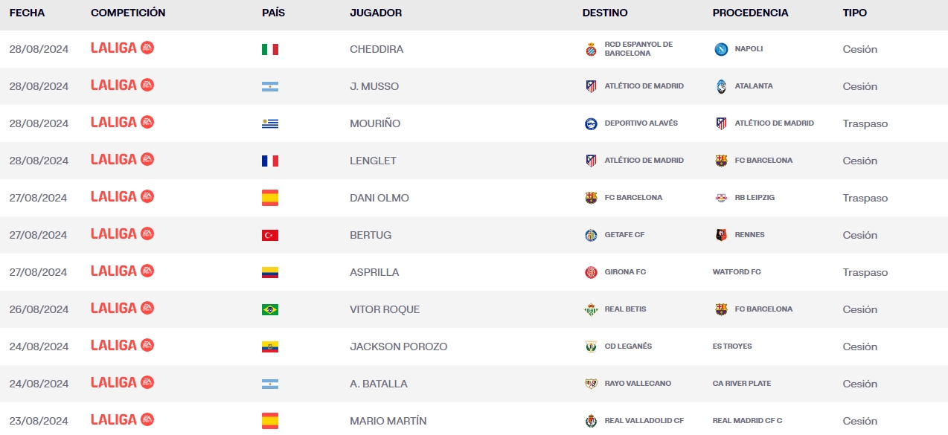Click the JUGADOR column header
The height and width of the screenshot is (435, 948).
[376, 13]
